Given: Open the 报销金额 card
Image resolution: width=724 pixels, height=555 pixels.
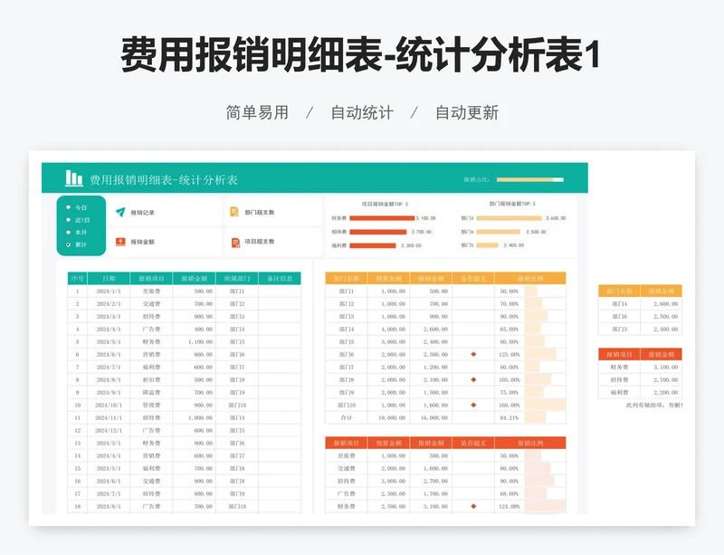Looking at the screenshot, I should click(x=165, y=242).
